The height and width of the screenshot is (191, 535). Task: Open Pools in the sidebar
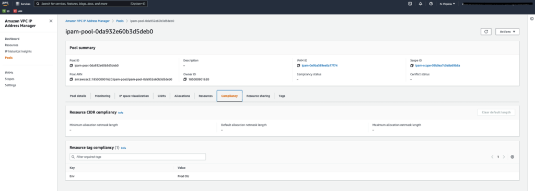(x=8, y=58)
